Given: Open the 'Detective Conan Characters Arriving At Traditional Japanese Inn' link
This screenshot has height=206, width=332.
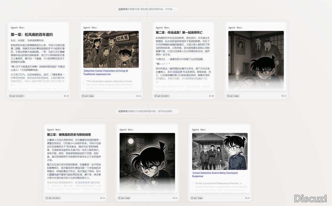Looking at the screenshot, I should tap(106, 73).
